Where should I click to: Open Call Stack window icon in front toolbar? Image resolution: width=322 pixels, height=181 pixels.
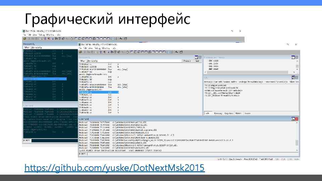[x=150, y=52]
